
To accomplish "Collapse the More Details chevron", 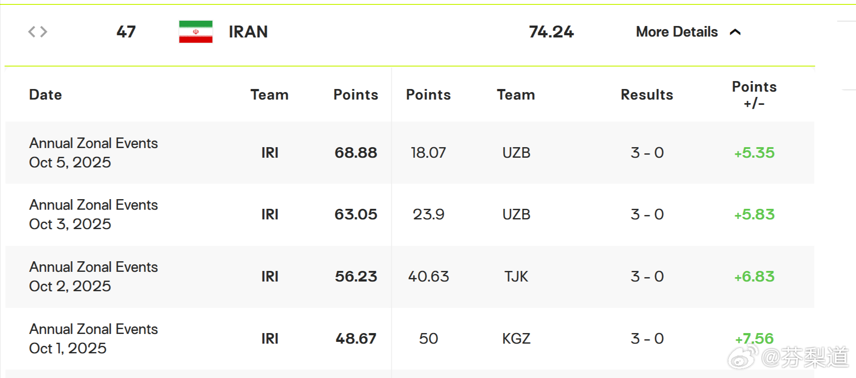I will point(735,32).
